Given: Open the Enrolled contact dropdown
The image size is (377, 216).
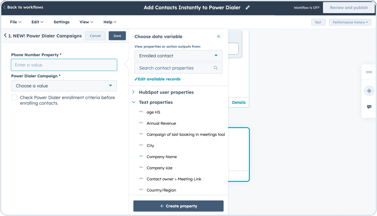Looking at the screenshot, I should [x=178, y=56].
